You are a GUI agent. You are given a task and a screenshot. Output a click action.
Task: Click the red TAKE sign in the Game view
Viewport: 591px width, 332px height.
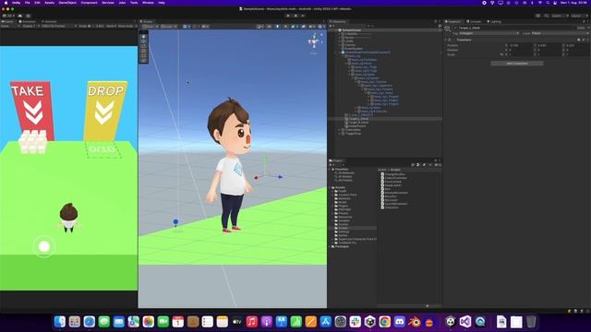pyautogui.click(x=32, y=111)
